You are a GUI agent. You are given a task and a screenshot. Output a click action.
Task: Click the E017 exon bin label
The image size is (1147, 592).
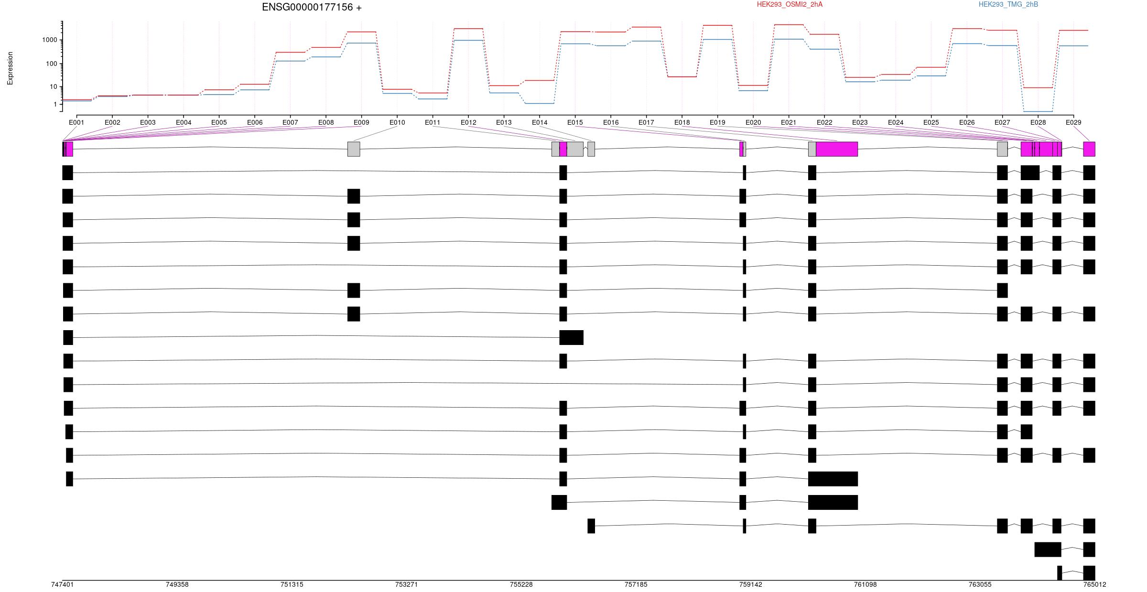[x=646, y=122]
